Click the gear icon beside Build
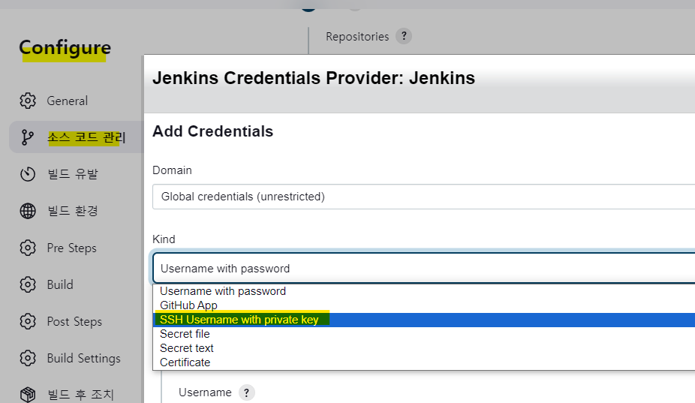Image resolution: width=695 pixels, height=403 pixels. coord(28,284)
